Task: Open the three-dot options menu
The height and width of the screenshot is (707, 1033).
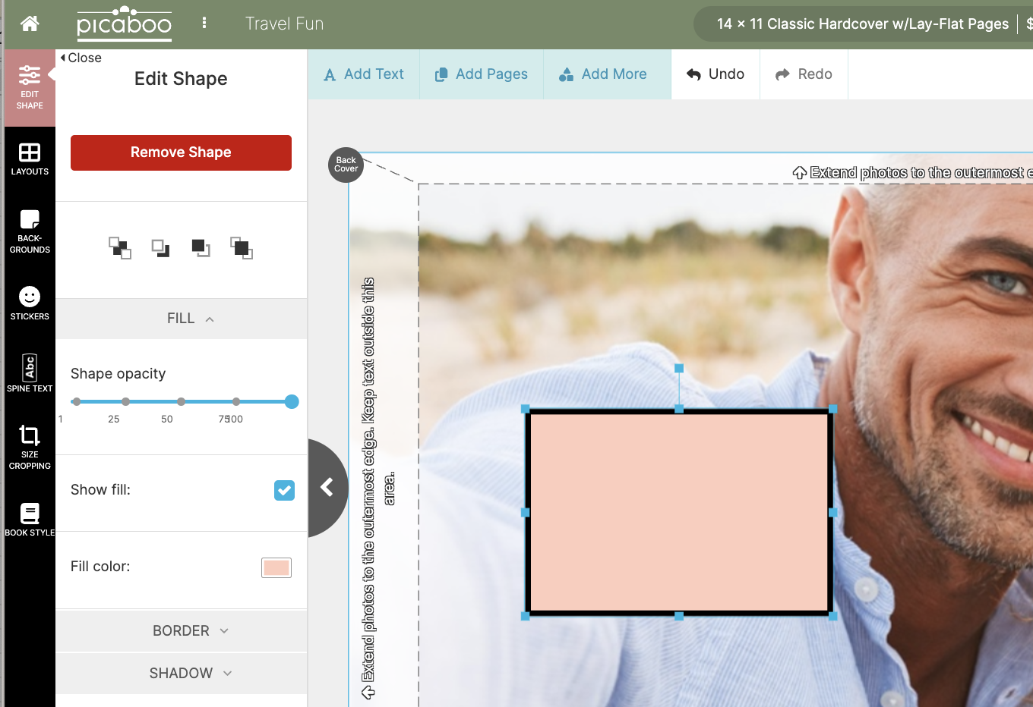Action: click(x=204, y=23)
